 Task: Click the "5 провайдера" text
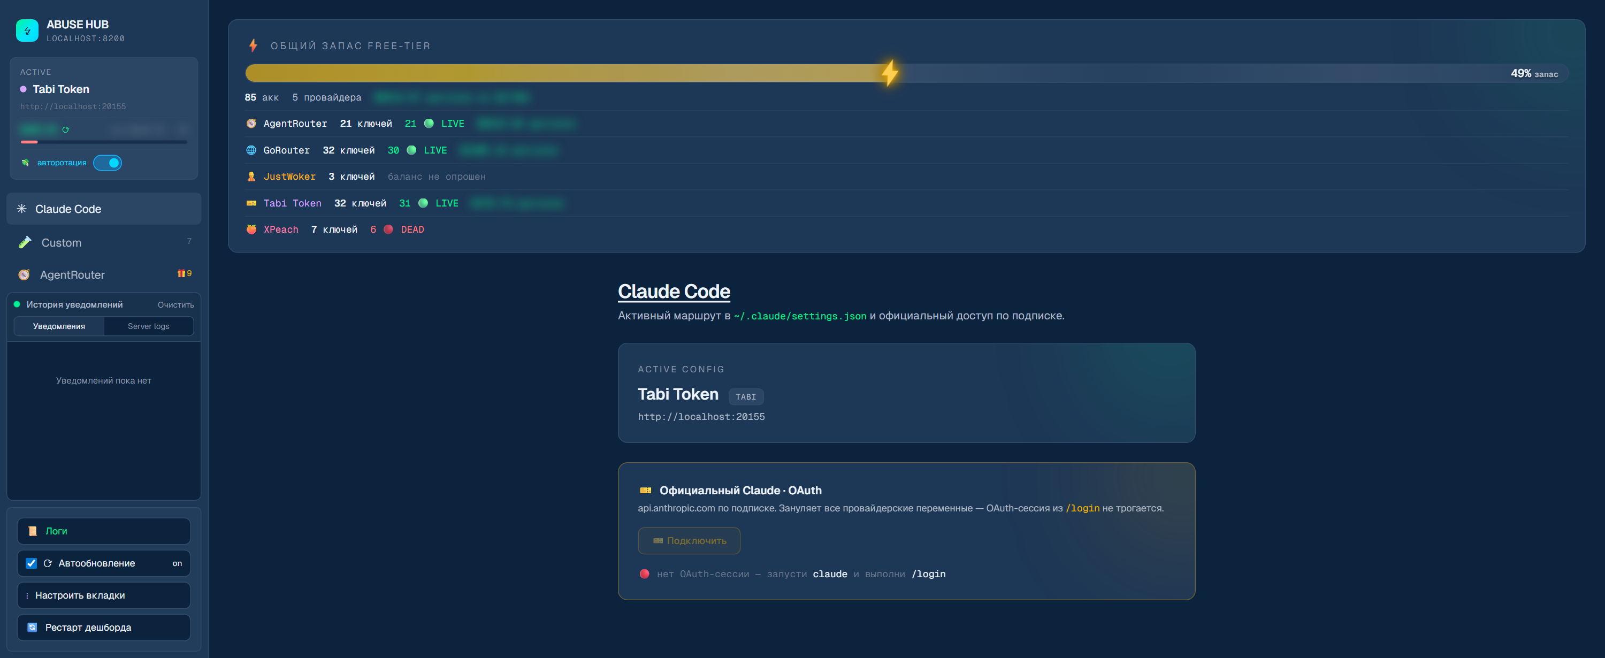(x=326, y=97)
